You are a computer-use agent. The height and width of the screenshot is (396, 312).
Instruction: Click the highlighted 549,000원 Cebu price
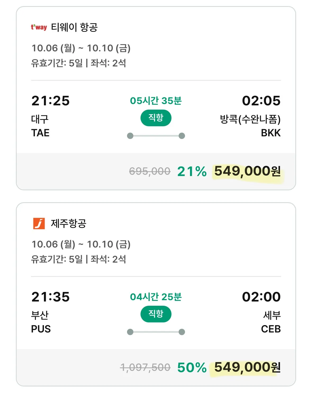point(247,367)
